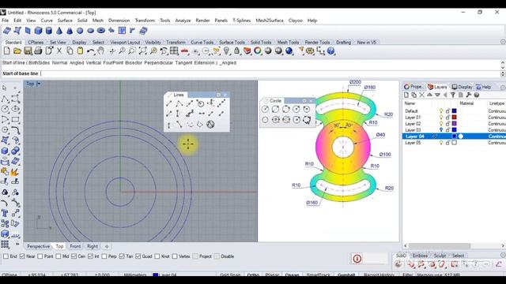Viewport: 506px width, 284px height.
Task: Select the Box solid icon
Action: click(39, 31)
